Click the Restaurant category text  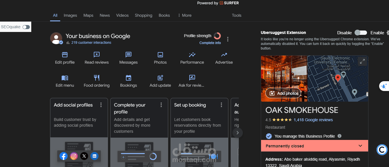pos(275,127)
